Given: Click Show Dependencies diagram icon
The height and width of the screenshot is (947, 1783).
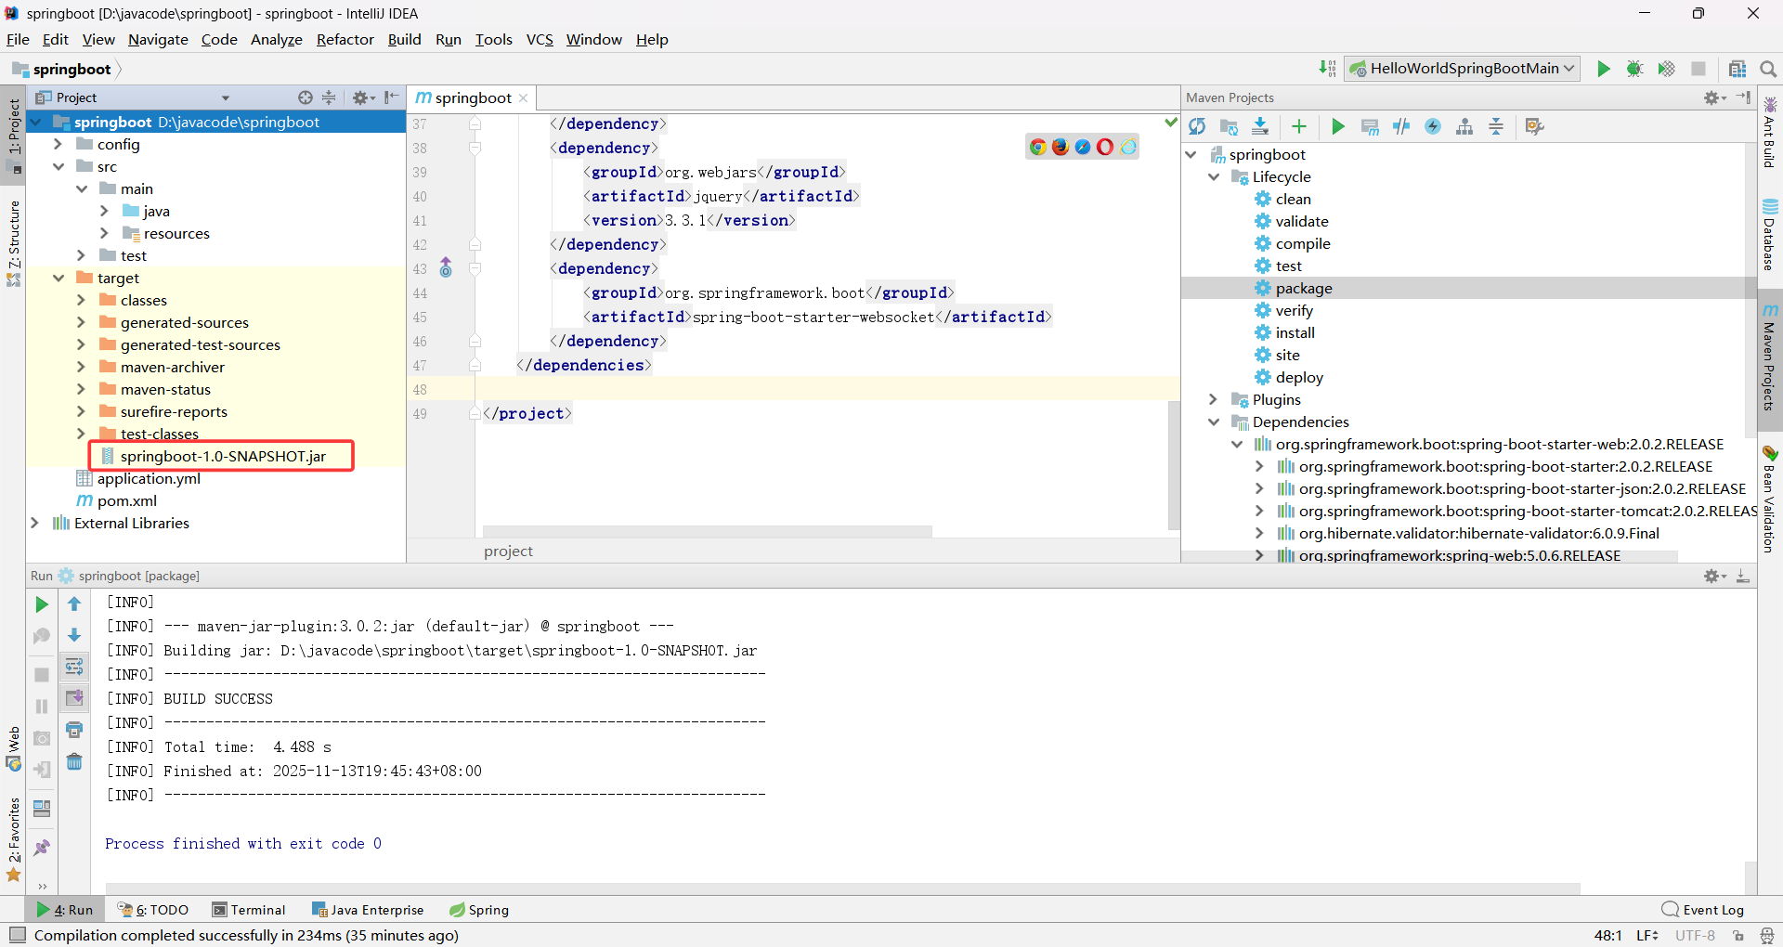Looking at the screenshot, I should pos(1464,126).
